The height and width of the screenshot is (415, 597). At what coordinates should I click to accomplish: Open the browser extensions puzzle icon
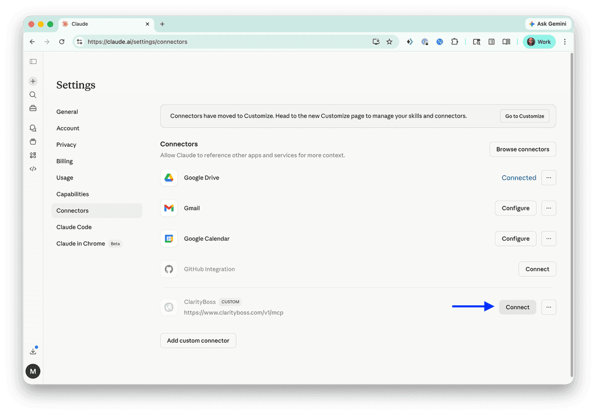tap(455, 42)
